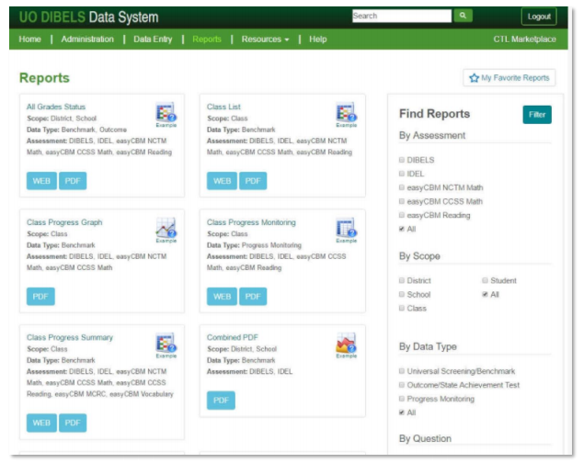Check the IDEL assessment checkbox
583x463 pixels.
pyautogui.click(x=402, y=174)
